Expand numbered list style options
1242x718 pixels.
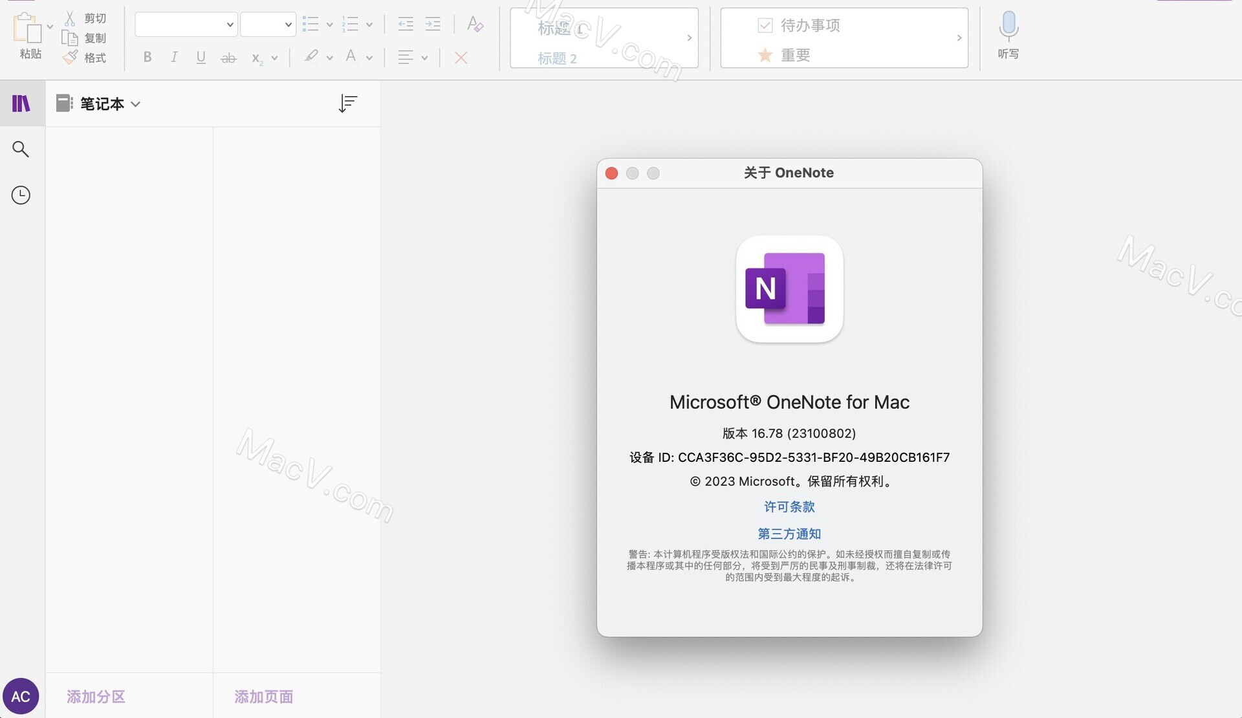369,25
